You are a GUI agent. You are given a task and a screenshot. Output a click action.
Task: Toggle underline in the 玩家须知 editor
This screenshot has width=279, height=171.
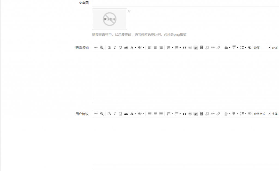pos(120,48)
